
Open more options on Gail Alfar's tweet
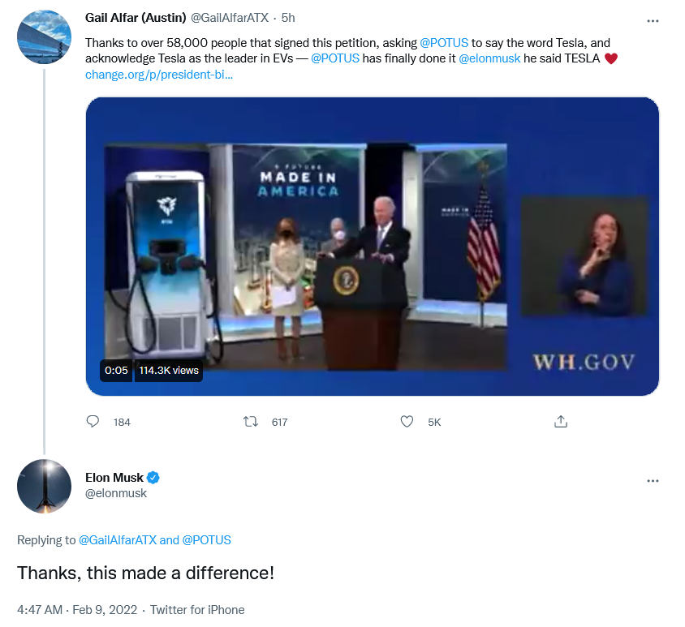point(653,20)
